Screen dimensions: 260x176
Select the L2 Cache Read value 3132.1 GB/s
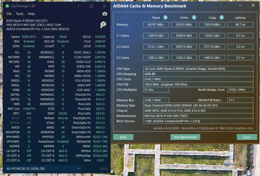click(x=156, y=47)
